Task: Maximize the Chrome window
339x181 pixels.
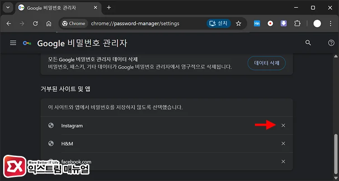Action: coord(313,8)
